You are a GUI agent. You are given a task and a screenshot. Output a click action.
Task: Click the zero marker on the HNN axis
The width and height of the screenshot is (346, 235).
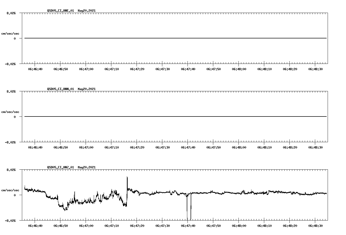pyautogui.click(x=14, y=117)
